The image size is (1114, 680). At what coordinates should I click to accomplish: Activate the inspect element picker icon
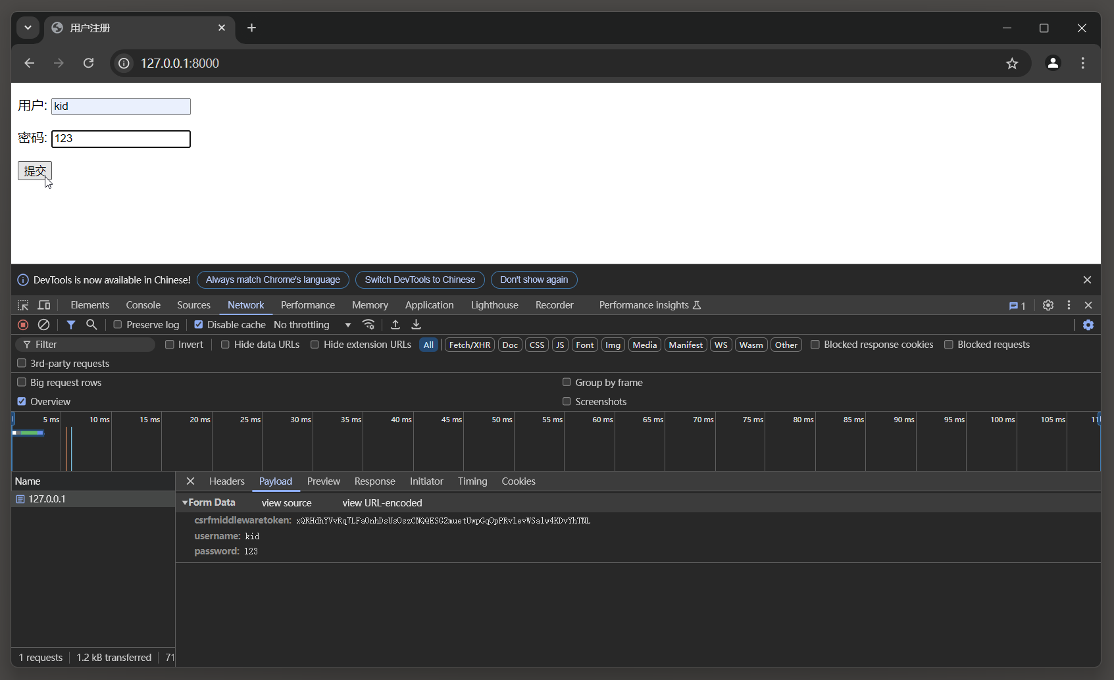(23, 305)
